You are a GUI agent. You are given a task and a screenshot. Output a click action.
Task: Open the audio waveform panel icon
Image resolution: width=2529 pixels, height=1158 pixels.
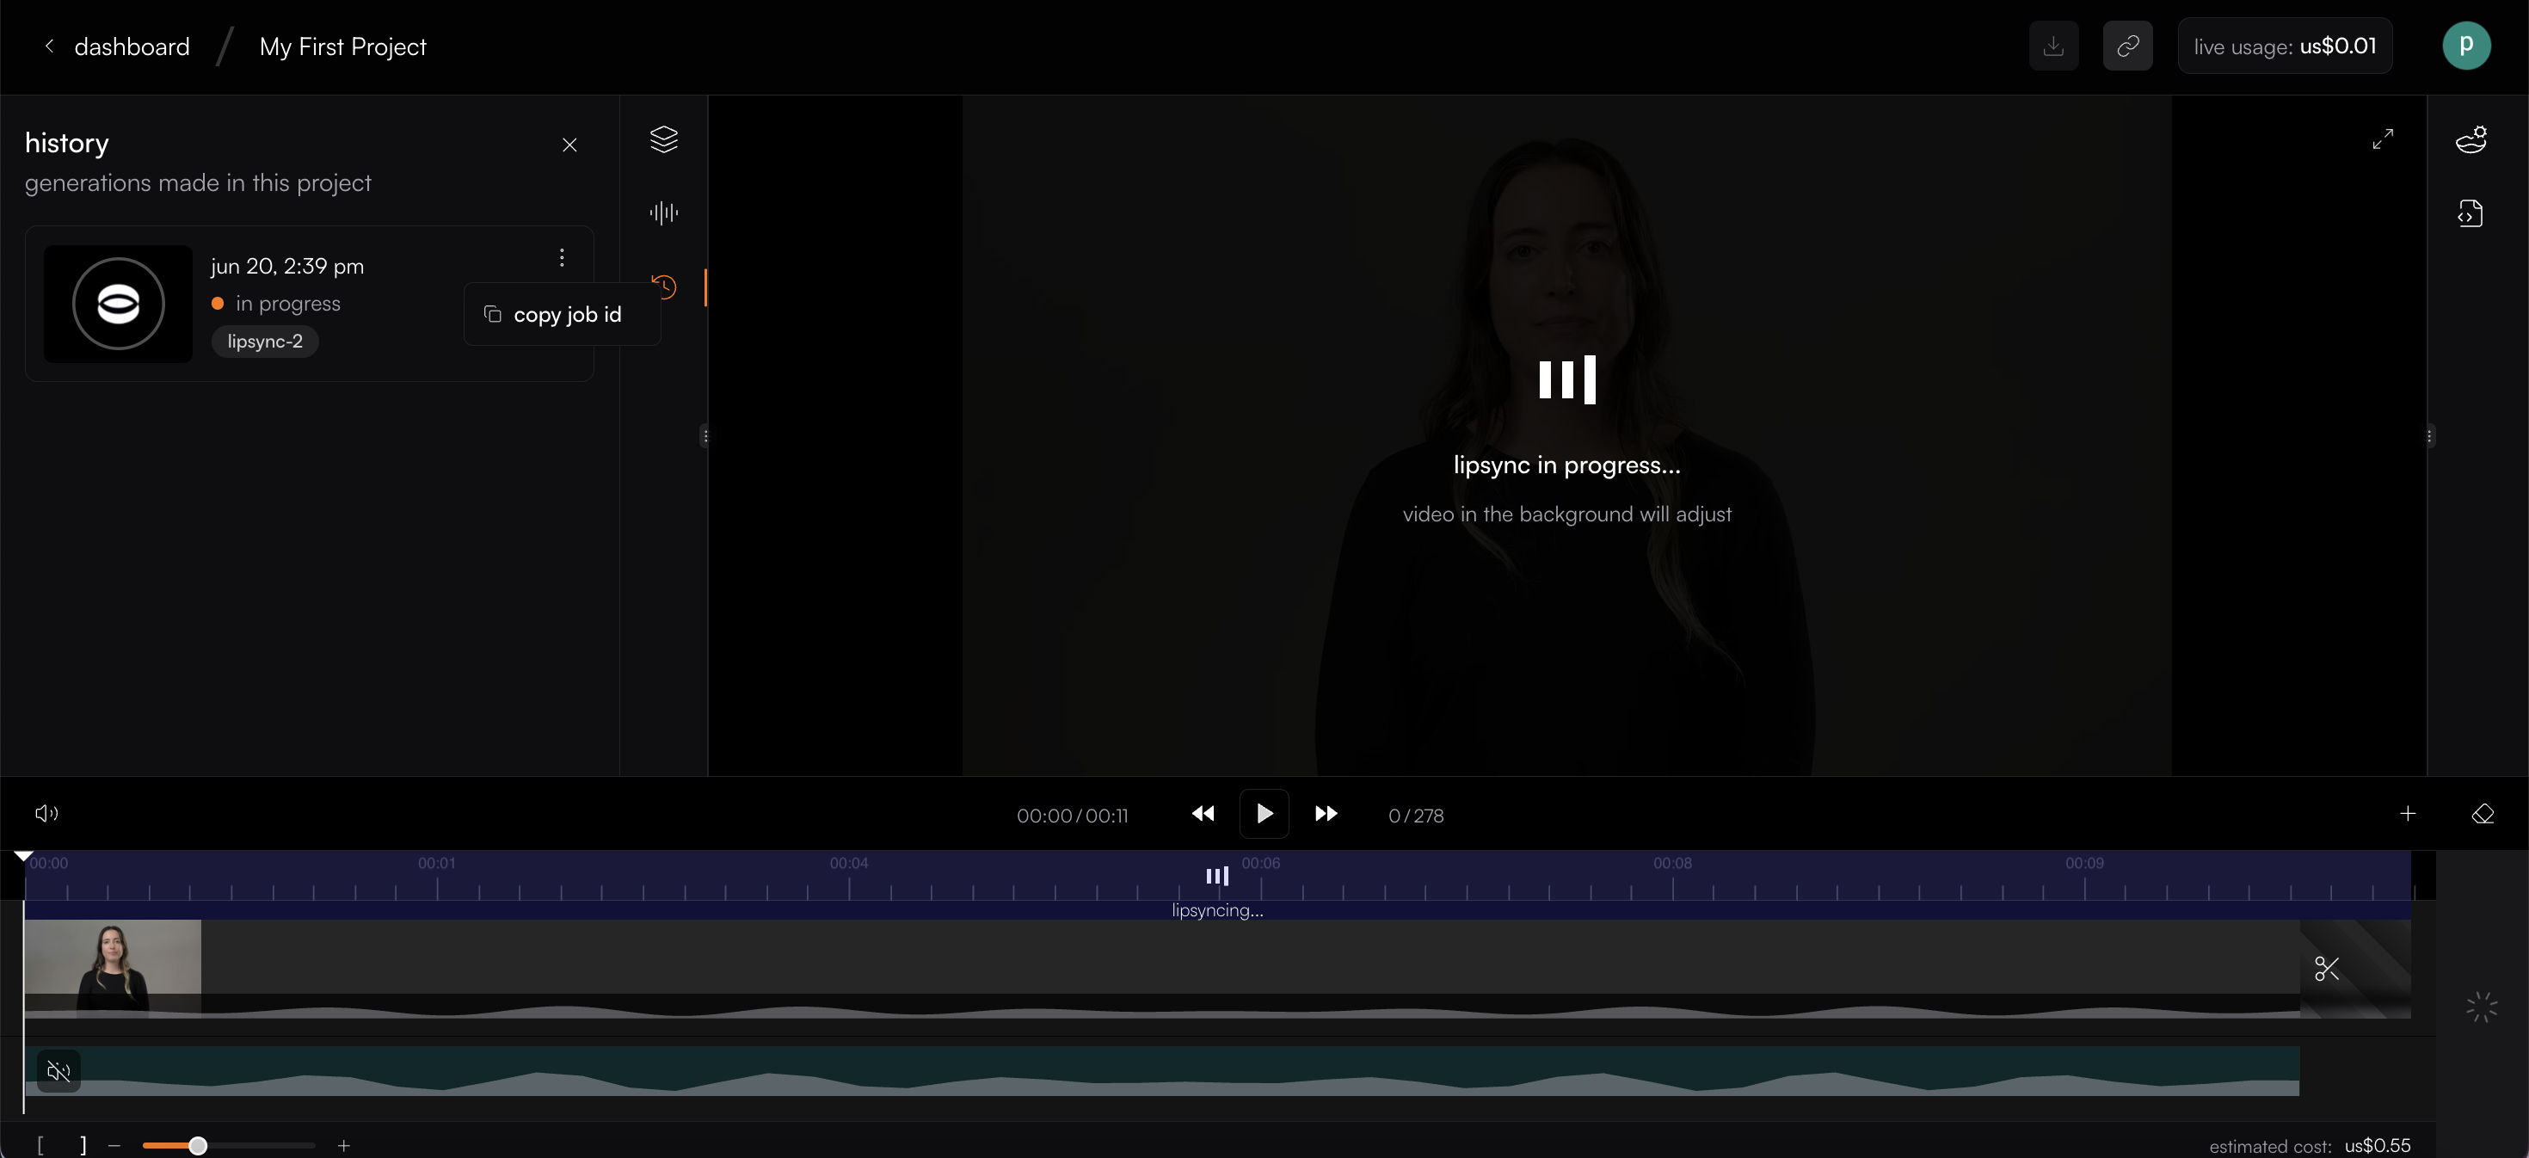coord(664,213)
